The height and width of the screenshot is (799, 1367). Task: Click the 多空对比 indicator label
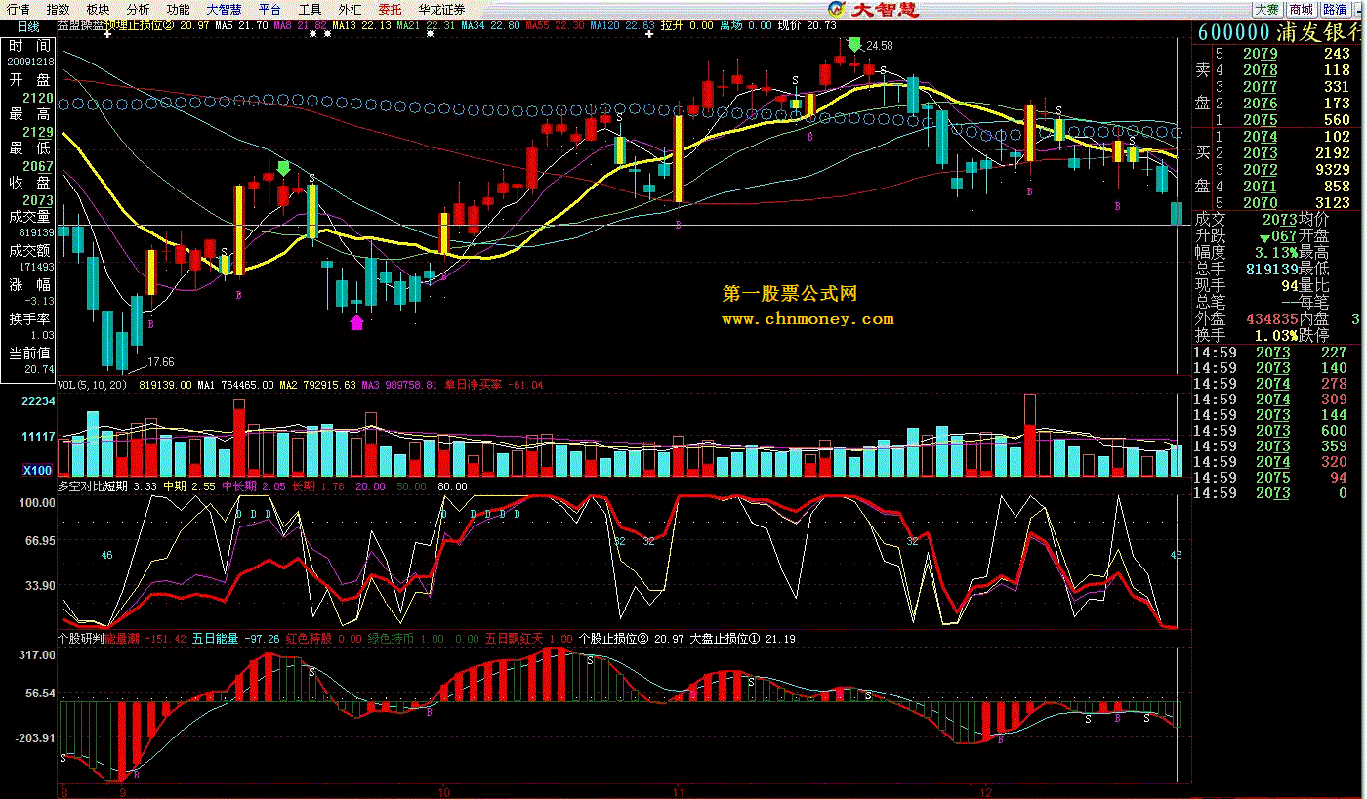pos(81,485)
